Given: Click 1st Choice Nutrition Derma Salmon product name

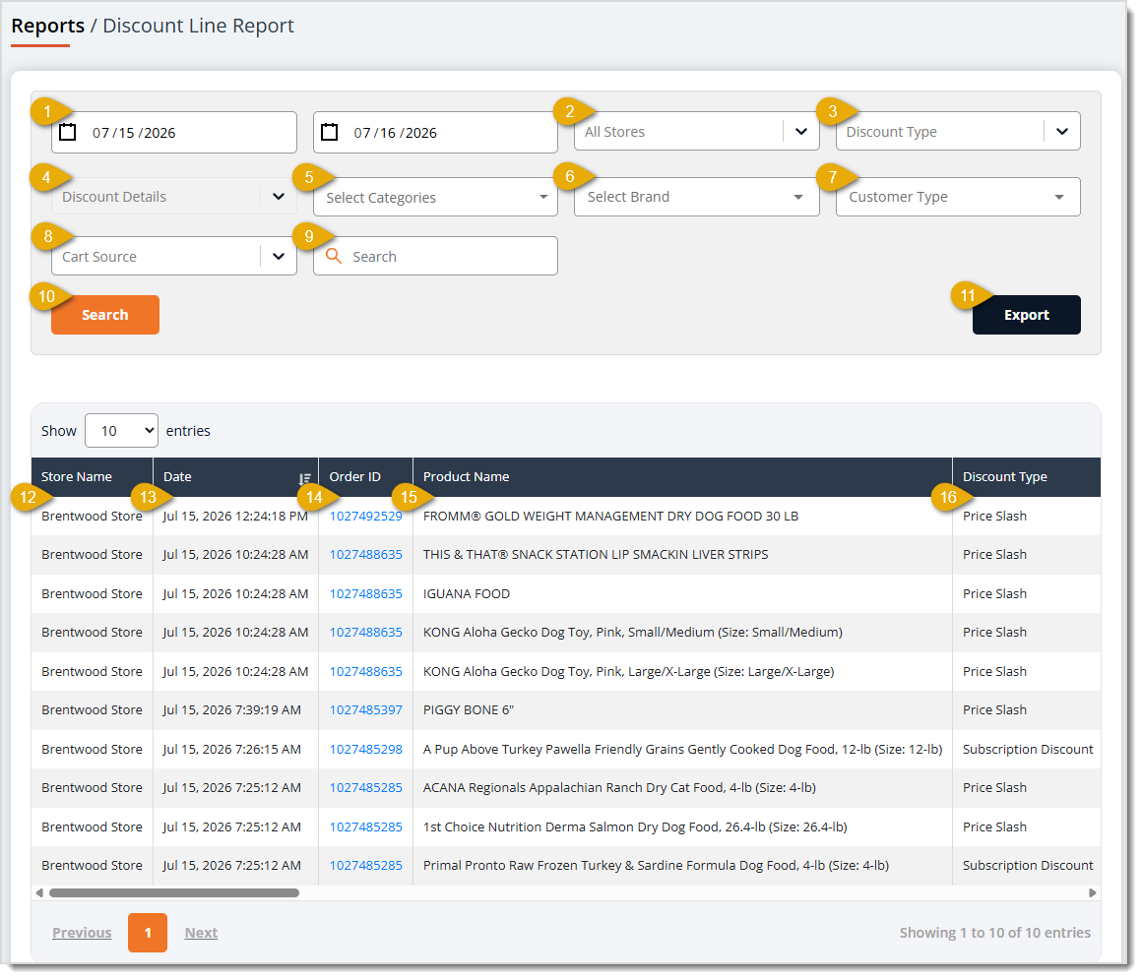Looking at the screenshot, I should (x=634, y=826).
